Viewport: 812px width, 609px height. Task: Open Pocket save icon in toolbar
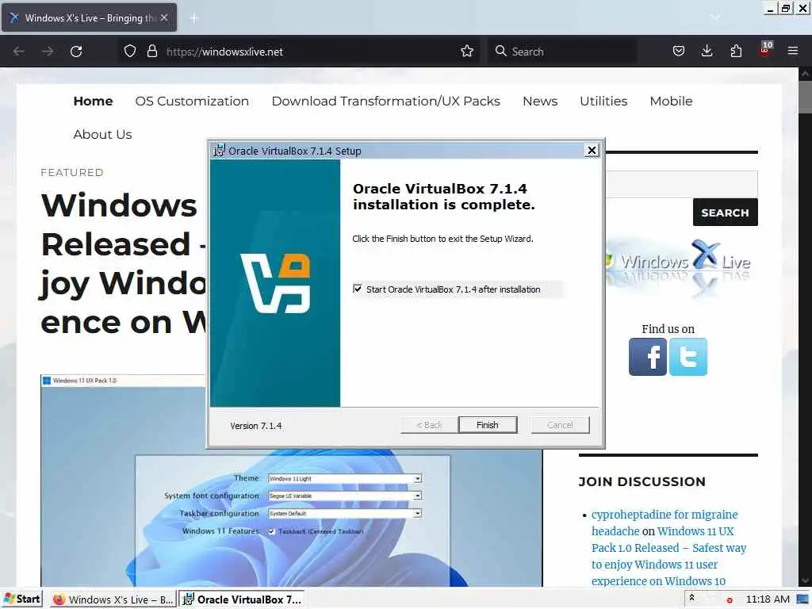[679, 51]
